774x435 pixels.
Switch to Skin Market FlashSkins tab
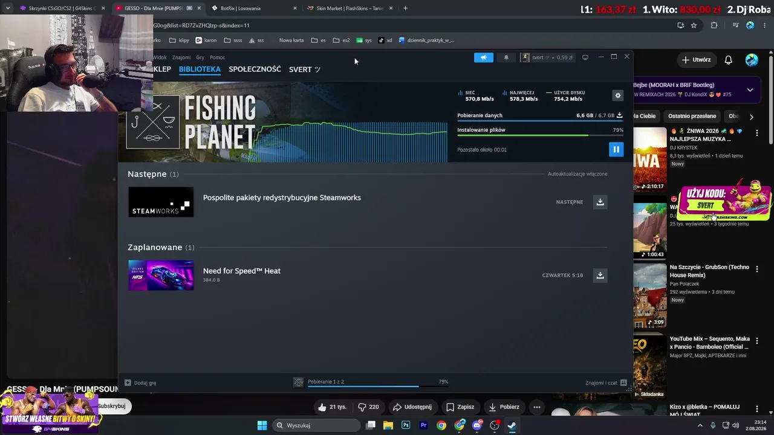[349, 8]
